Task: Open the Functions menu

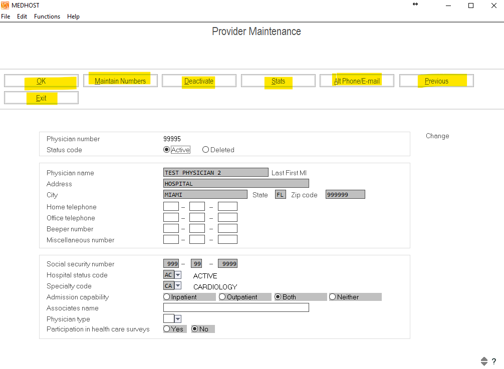Action: (x=47, y=17)
